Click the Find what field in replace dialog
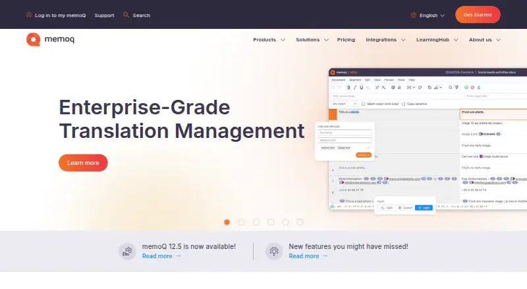 [345, 133]
